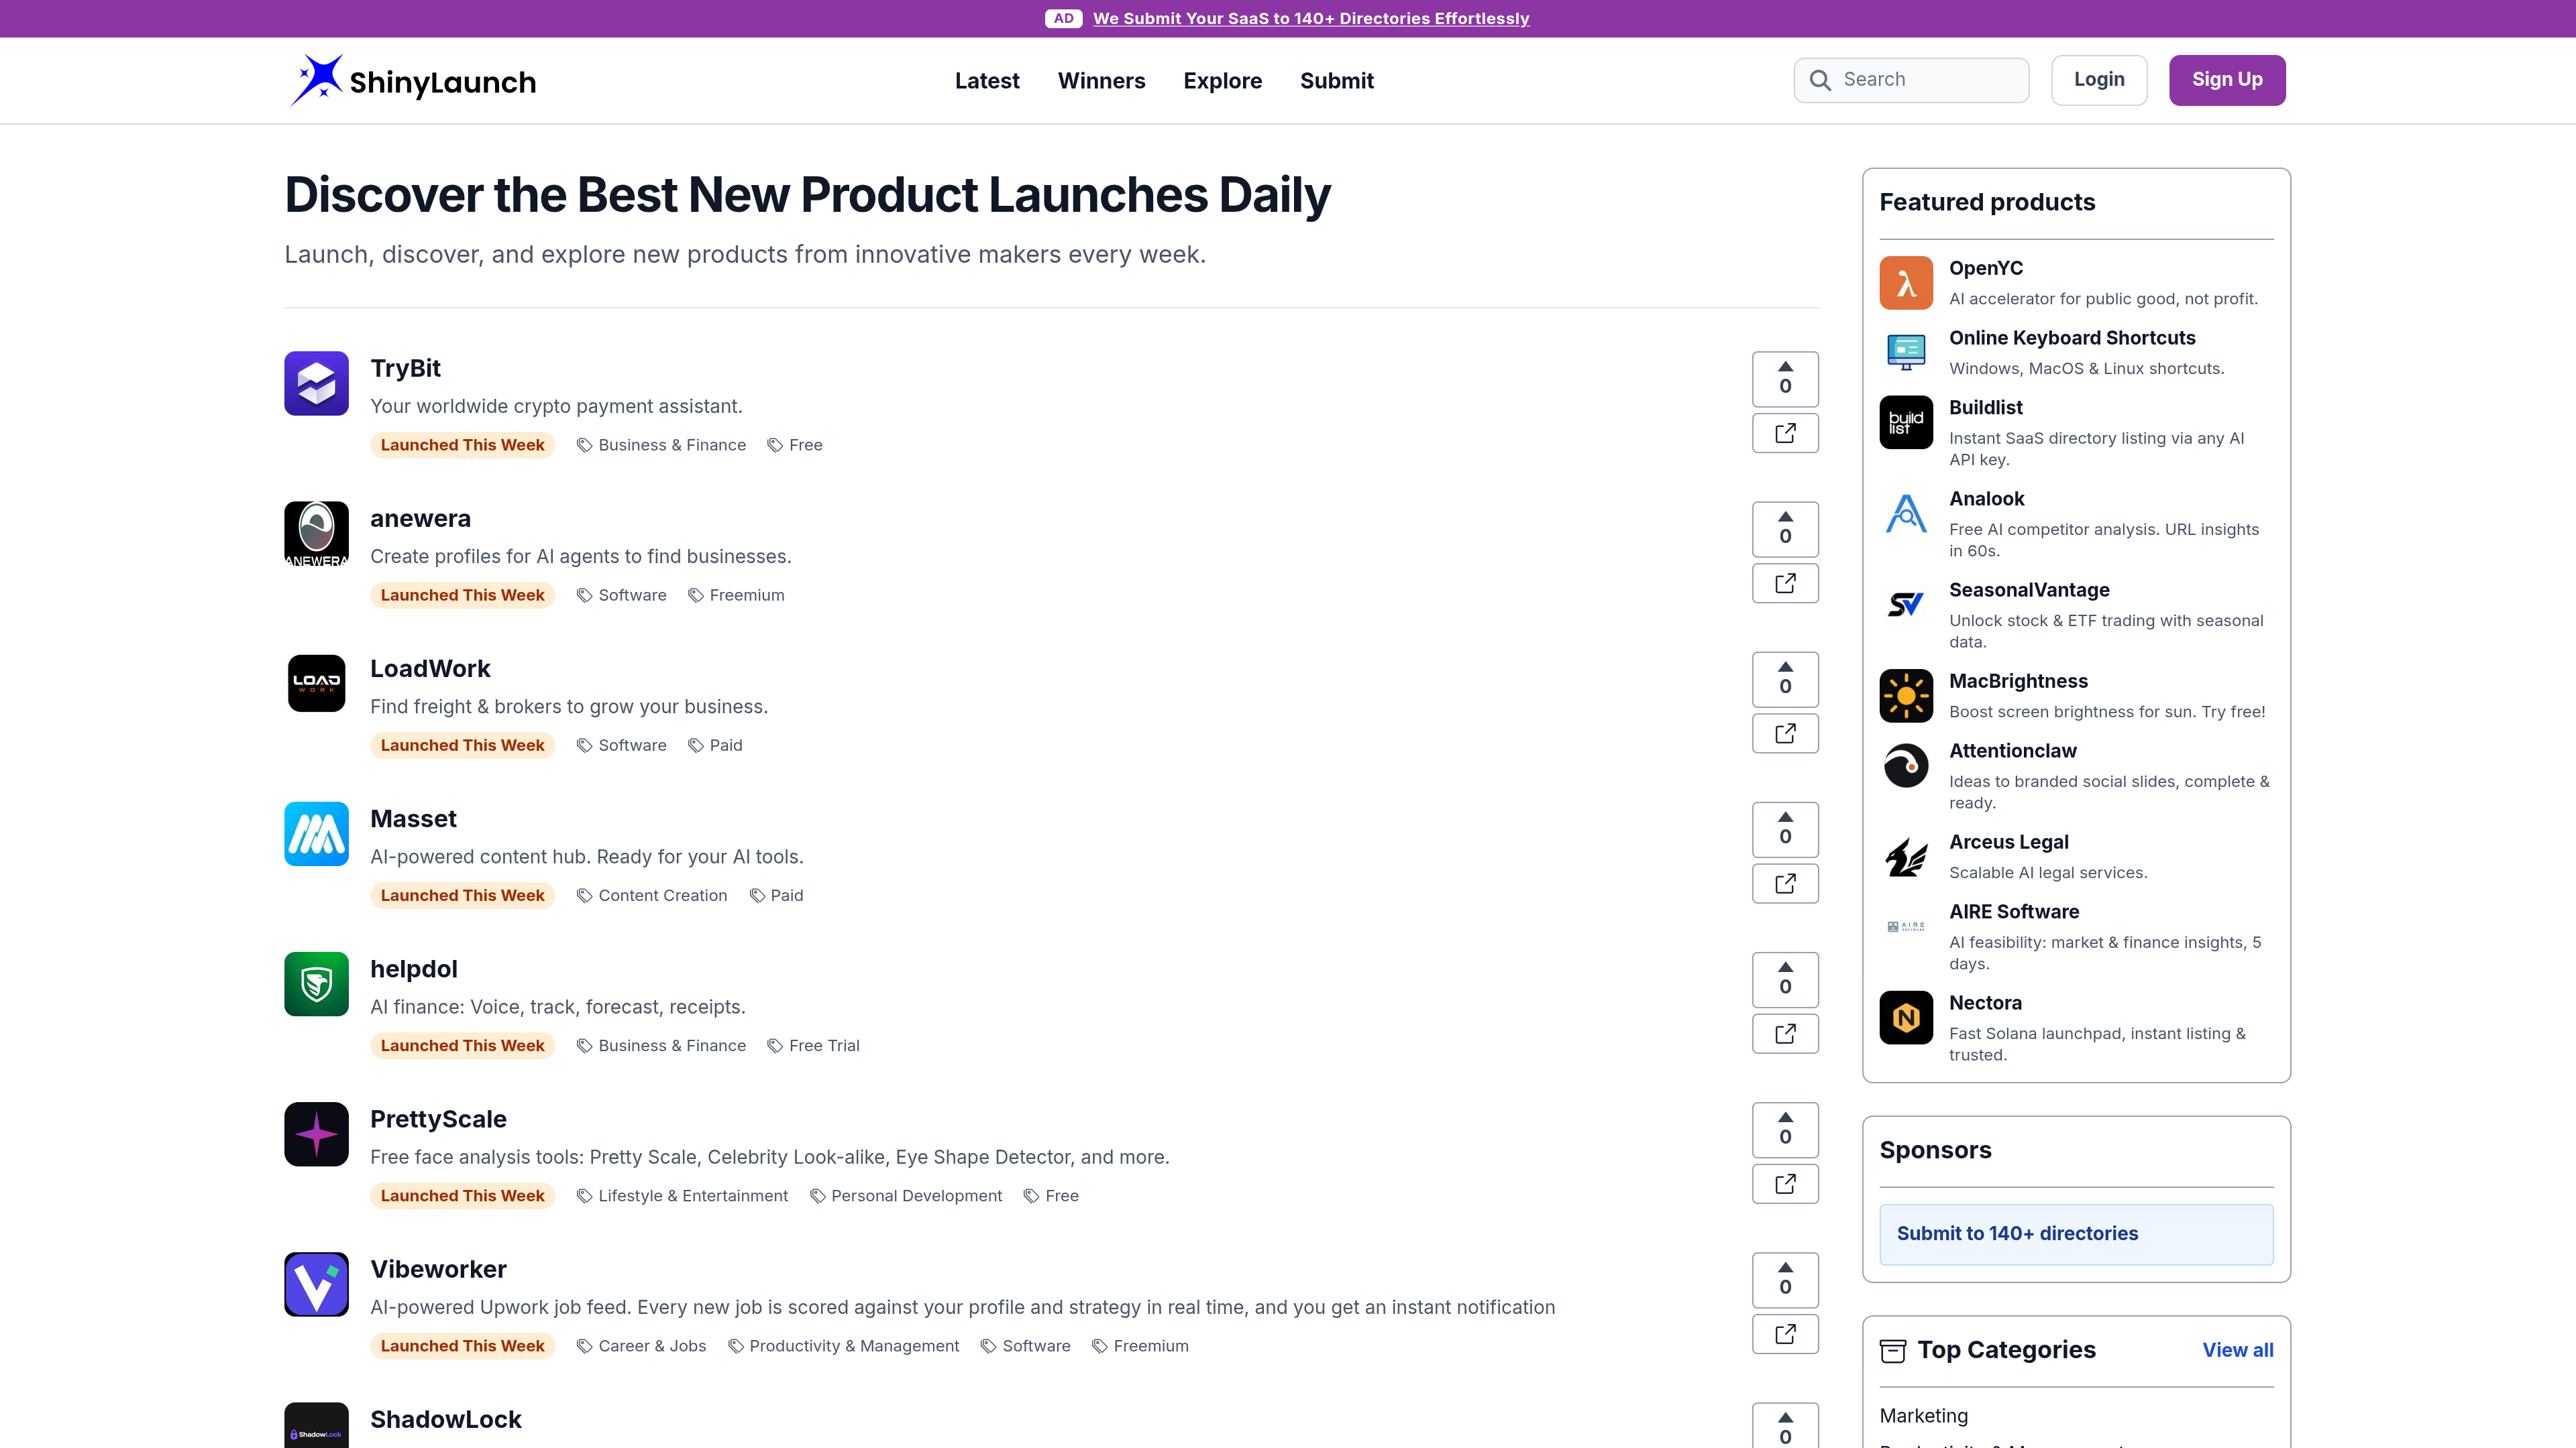The height and width of the screenshot is (1448, 2576).
Task: Open LoadWork product logo
Action: [316, 684]
